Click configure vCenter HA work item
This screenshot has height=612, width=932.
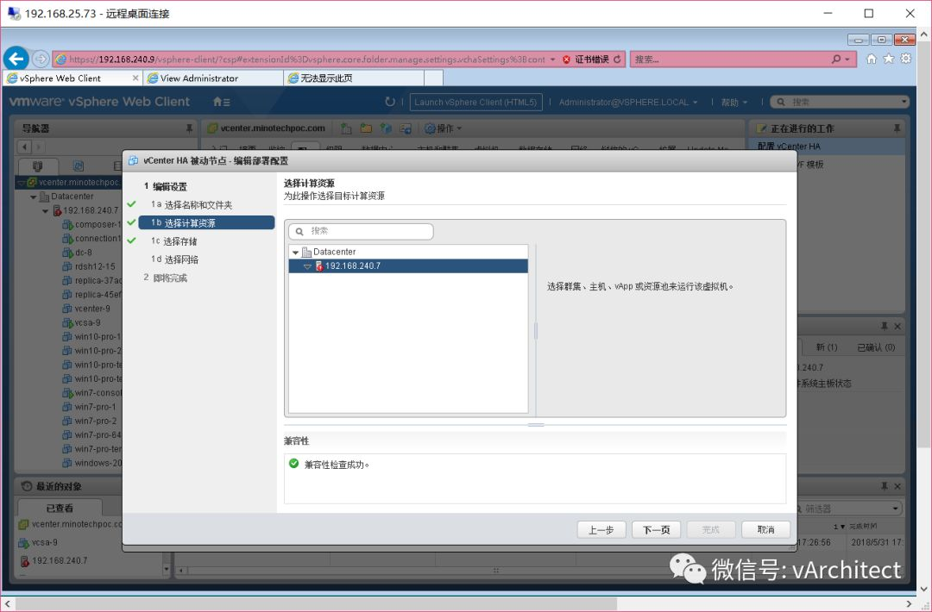[x=827, y=146]
